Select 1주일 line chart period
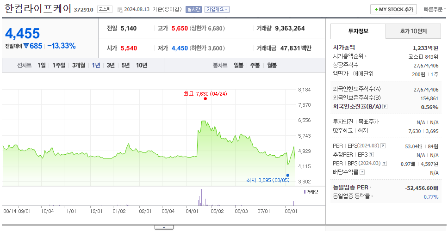 59,65
